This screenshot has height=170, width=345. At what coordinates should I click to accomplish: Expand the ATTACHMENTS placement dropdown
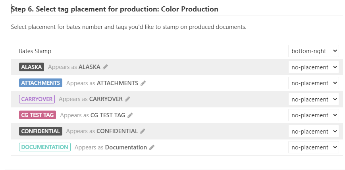coord(313,83)
